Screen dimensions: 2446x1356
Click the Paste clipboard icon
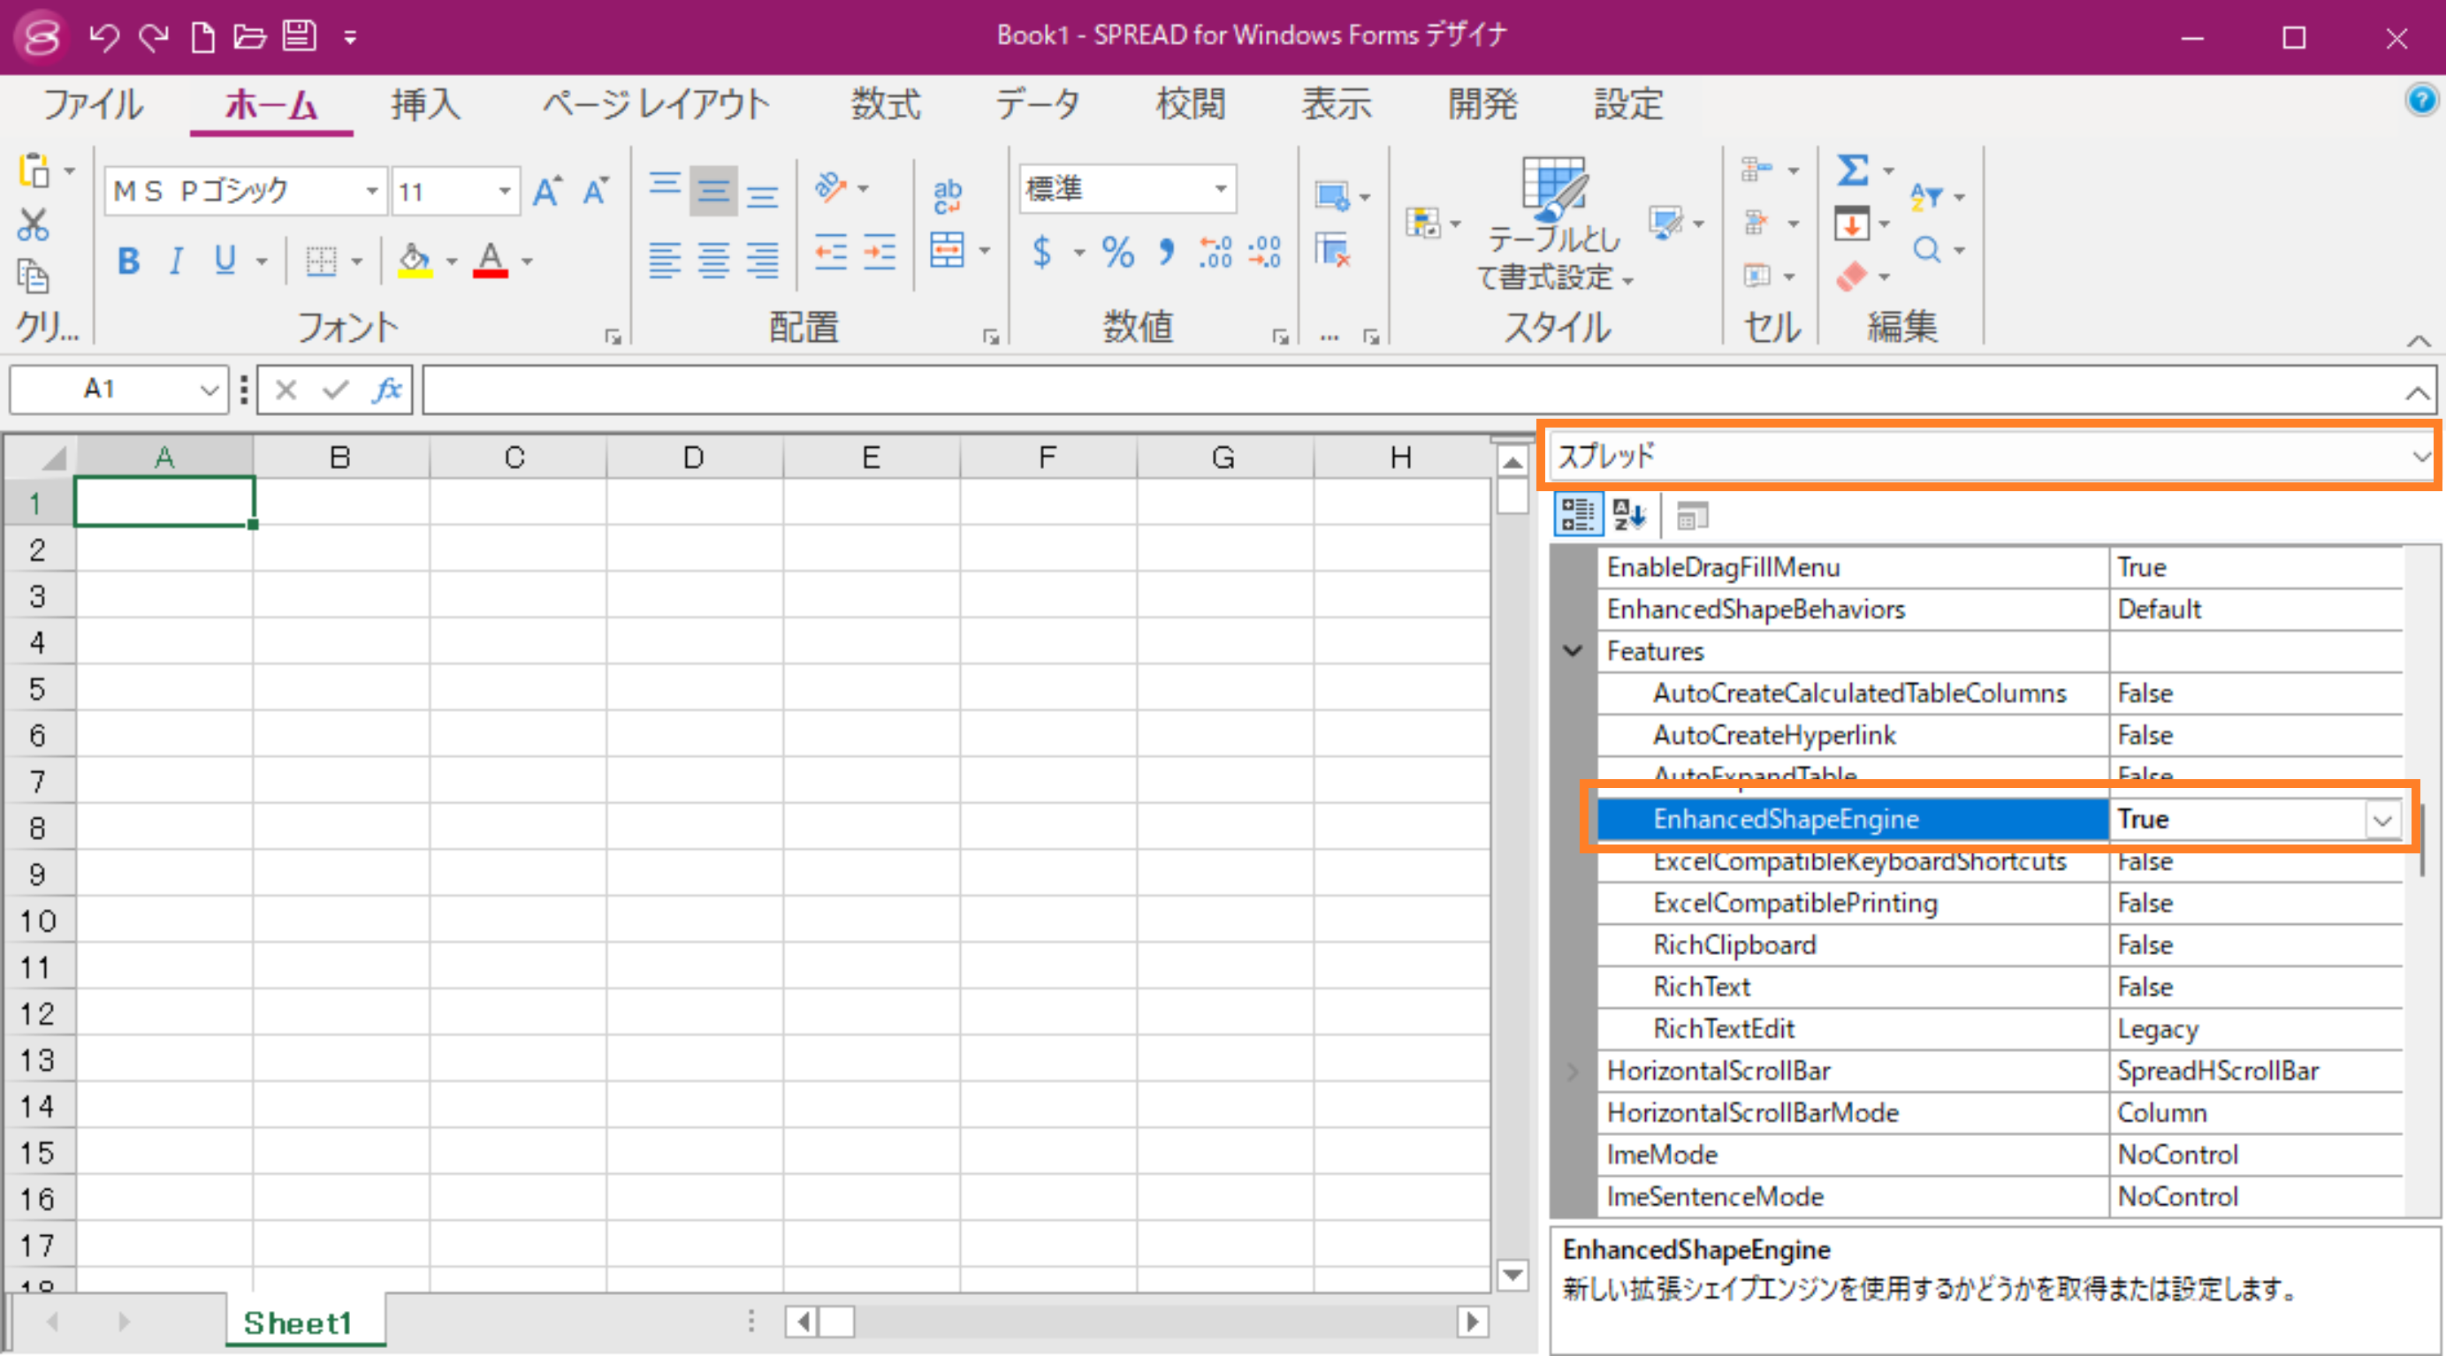click(34, 170)
